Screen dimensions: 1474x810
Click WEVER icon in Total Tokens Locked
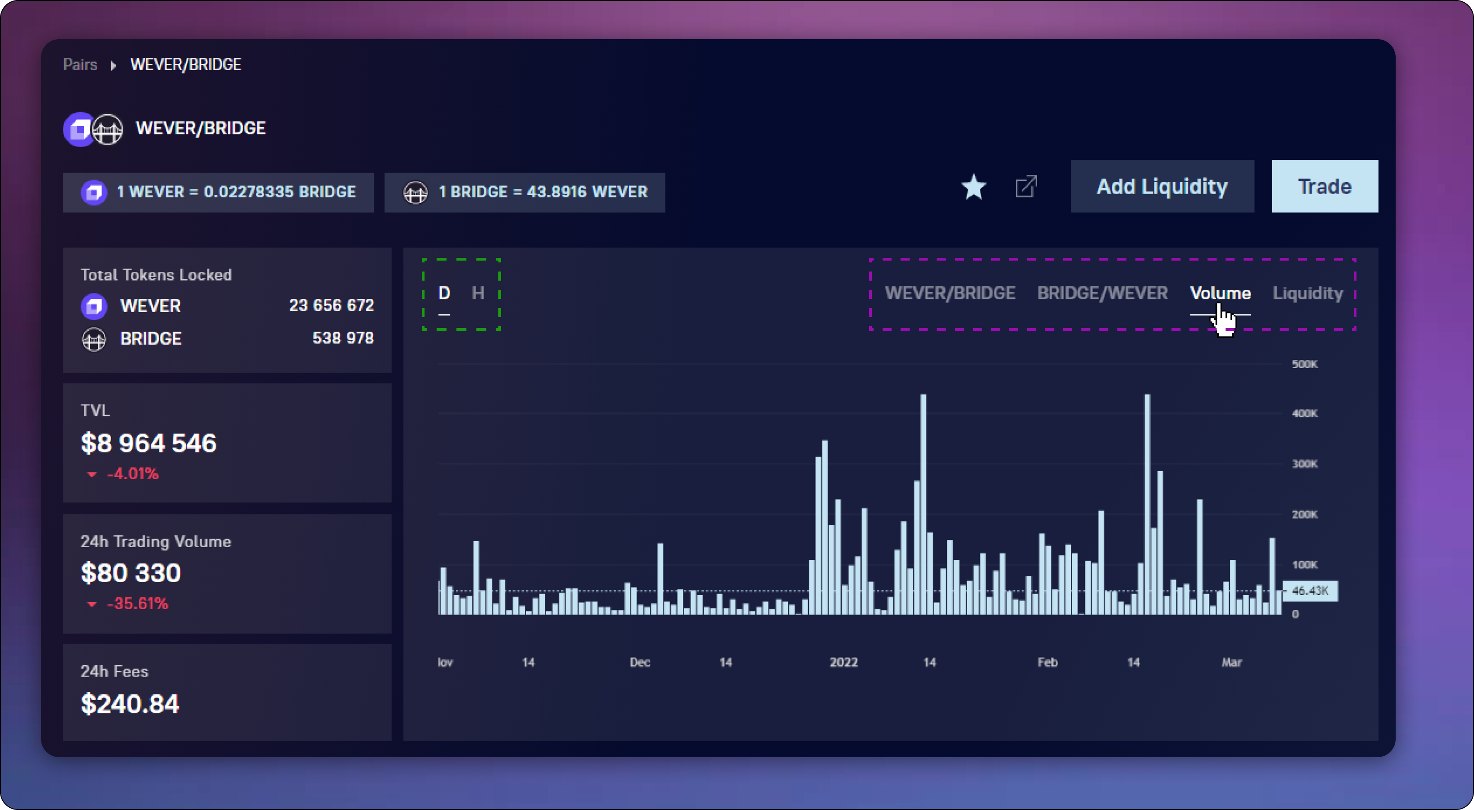(94, 306)
